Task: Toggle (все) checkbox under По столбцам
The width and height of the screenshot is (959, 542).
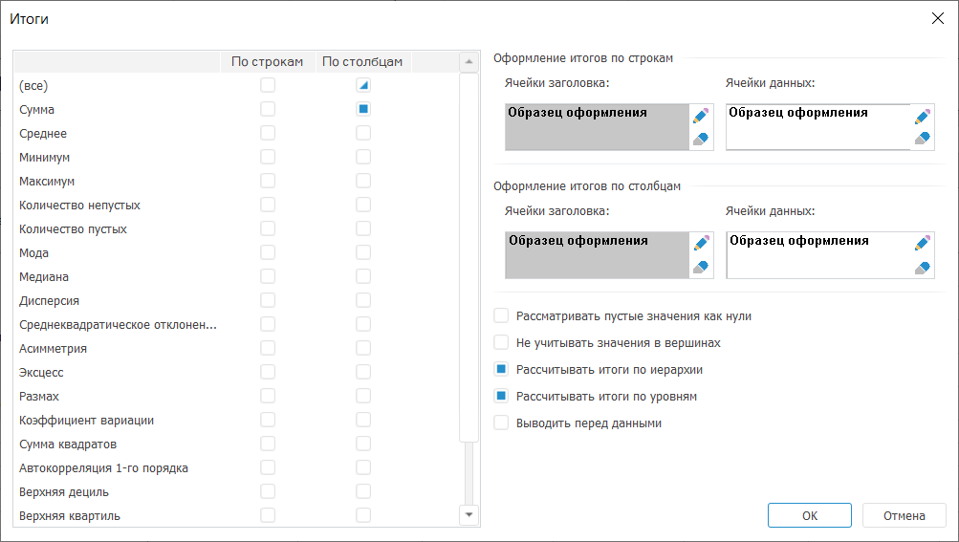Action: pyautogui.click(x=363, y=85)
